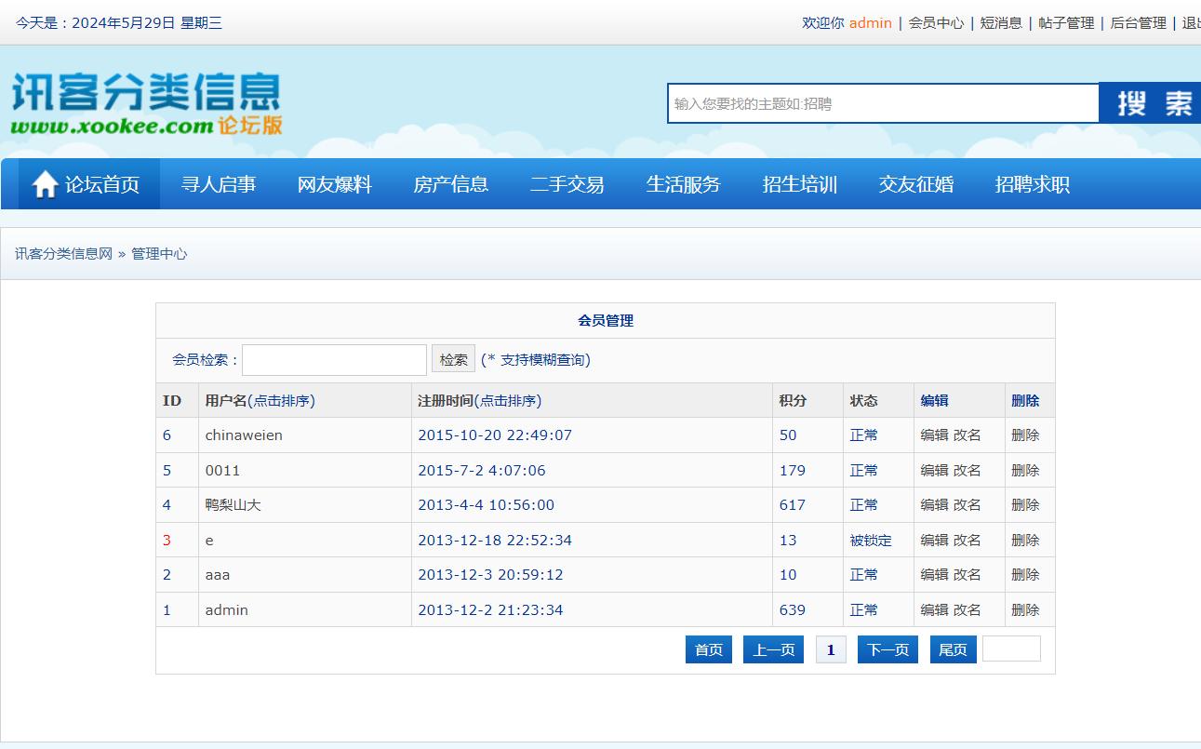Go to first page with 首页 button
Image resolution: width=1201 pixels, height=749 pixels.
[x=709, y=649]
